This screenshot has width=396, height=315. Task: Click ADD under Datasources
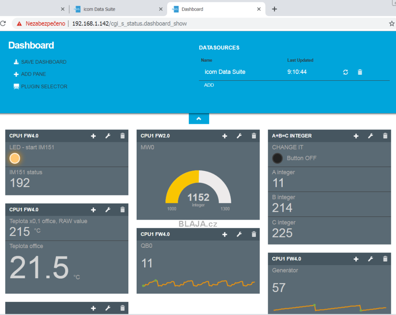point(209,85)
